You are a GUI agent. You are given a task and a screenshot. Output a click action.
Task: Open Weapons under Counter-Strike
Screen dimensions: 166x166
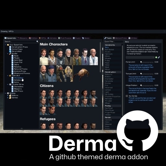click(x=18, y=89)
